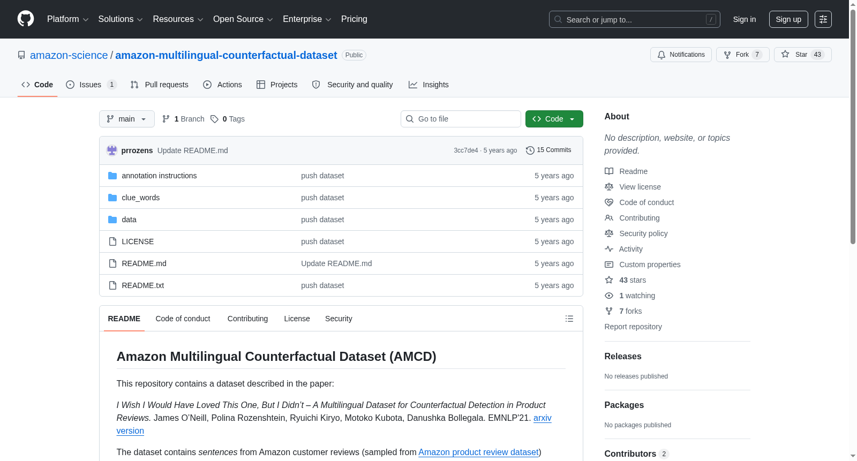
Task: Click the Notifications bell button
Action: [681, 55]
